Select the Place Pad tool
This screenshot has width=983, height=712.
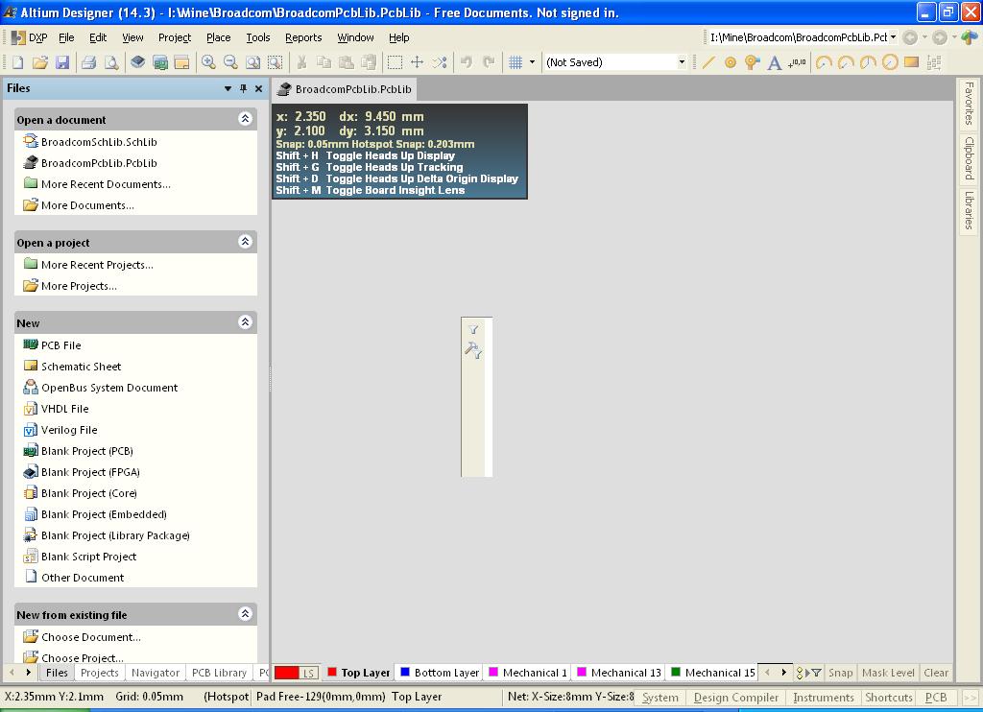click(731, 62)
